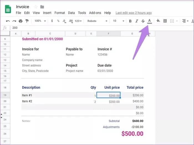Click the formula bar containing 200
Screen dimensions: 194x145
[83, 28]
